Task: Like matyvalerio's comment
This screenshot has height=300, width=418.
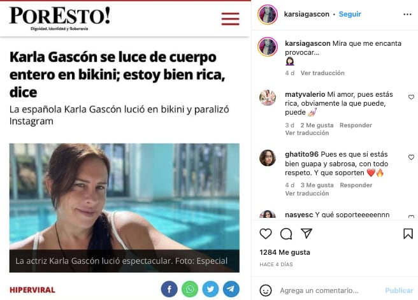Action: coord(411,97)
